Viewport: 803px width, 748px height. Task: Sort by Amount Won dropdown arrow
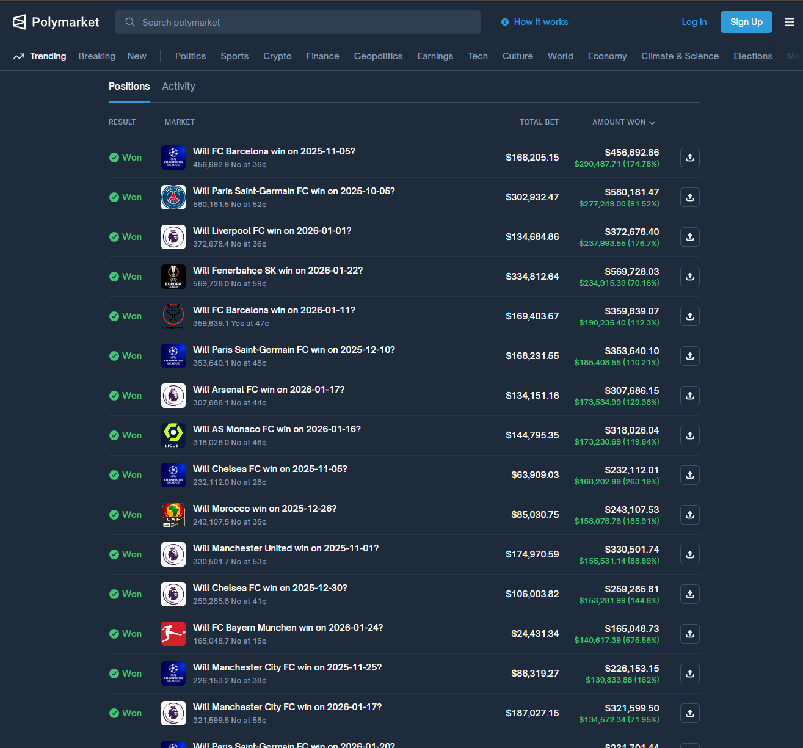coord(652,123)
